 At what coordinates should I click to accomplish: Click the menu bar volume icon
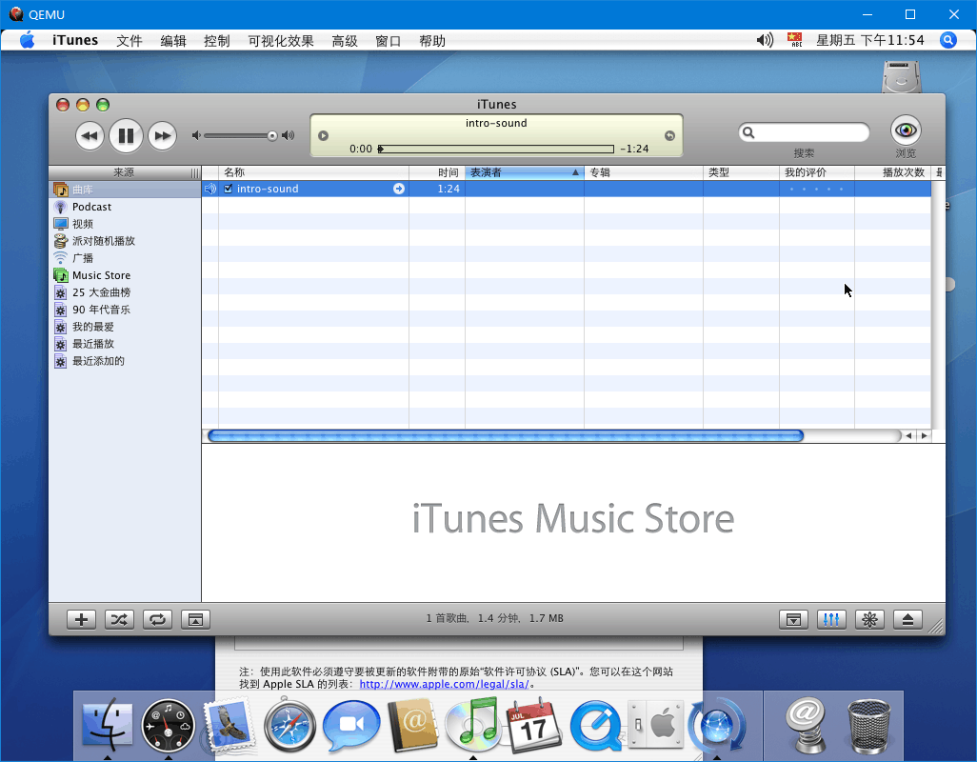[765, 41]
